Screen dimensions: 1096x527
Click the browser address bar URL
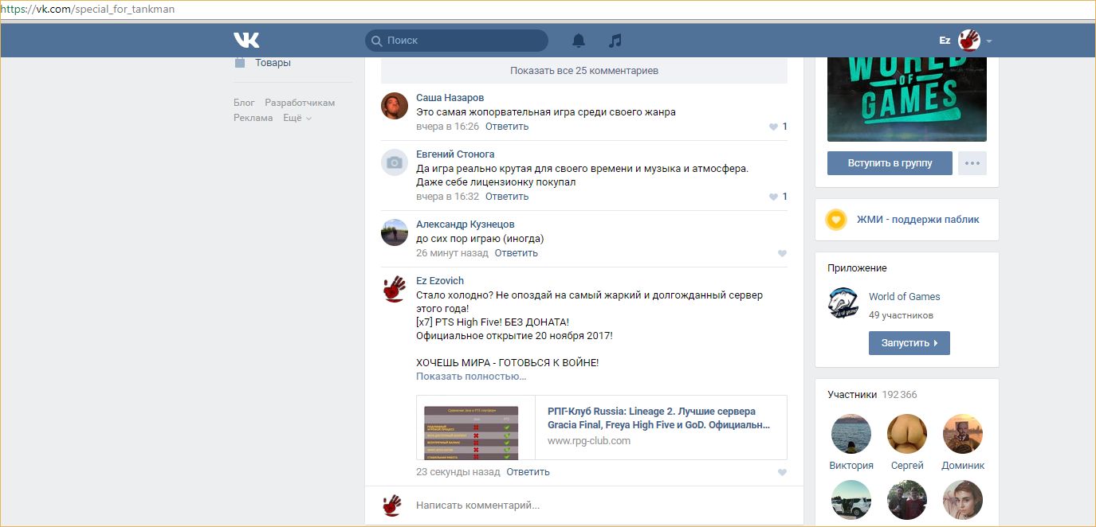88,10
